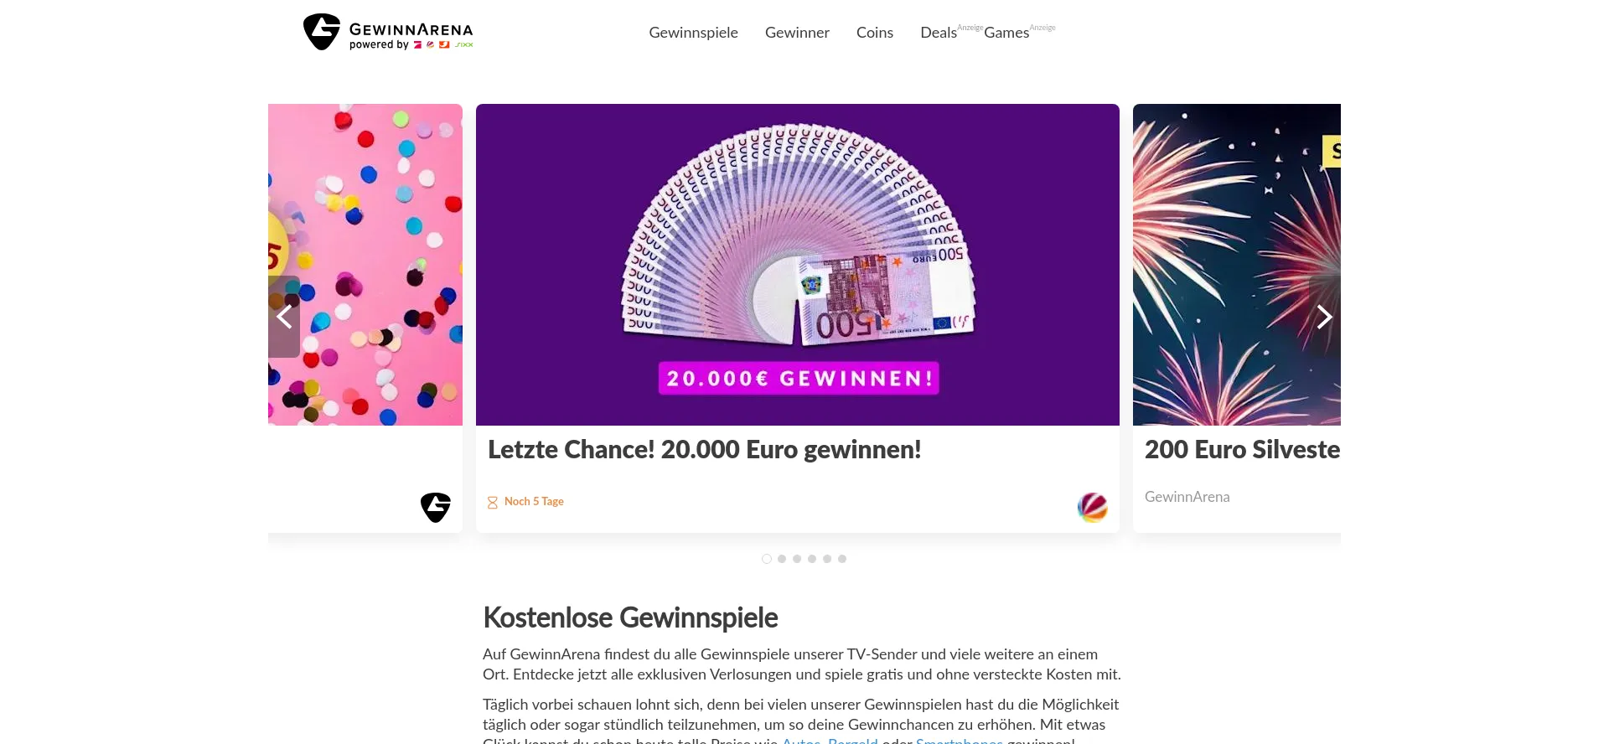Click the GewinnArena badge on the confetti slide
Screen dimensions: 1609x744
pos(435,507)
